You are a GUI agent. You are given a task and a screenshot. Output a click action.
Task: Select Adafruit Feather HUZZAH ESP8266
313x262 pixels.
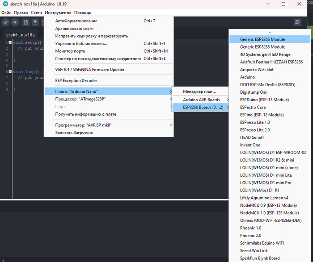click(x=270, y=62)
